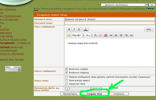This screenshot has width=156, height=100.
Task: Toggle bold formatting with the B button
Action: pos(69,29)
